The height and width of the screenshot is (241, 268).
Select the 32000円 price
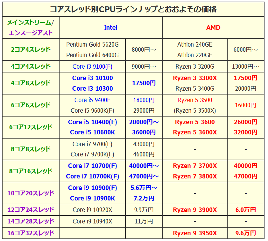(246, 132)
